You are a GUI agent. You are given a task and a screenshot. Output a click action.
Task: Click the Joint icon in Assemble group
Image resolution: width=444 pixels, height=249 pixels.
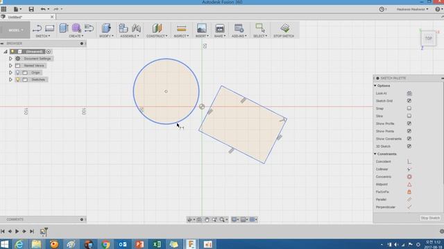pyautogui.click(x=136, y=28)
